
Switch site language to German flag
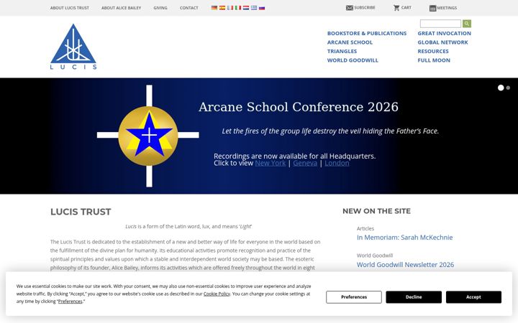[x=214, y=8]
